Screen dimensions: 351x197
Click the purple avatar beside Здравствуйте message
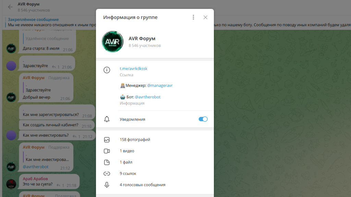(11, 66)
